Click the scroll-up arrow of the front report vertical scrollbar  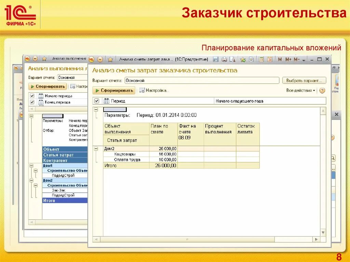tap(323, 111)
